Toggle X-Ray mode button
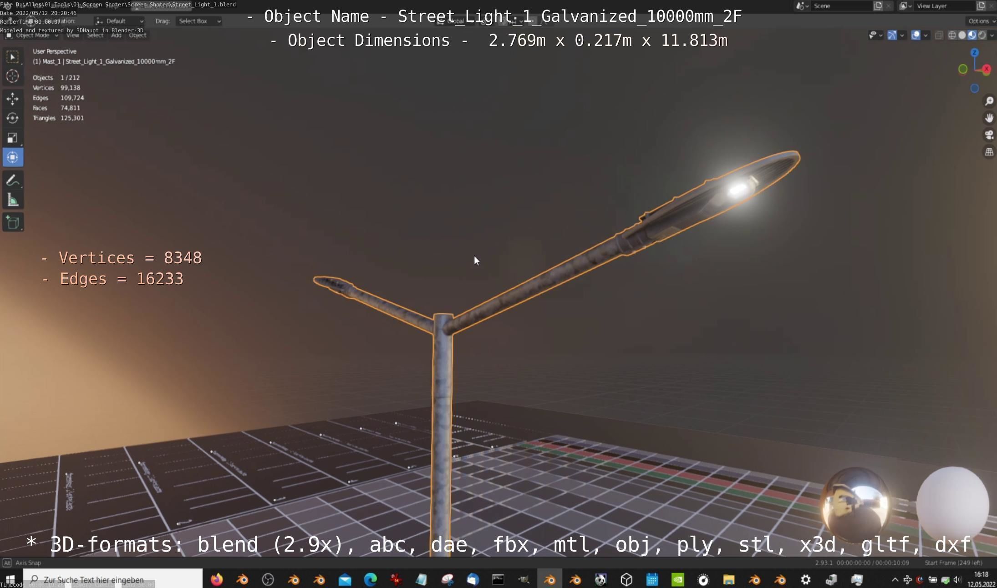The height and width of the screenshot is (588, 997). coord(939,35)
